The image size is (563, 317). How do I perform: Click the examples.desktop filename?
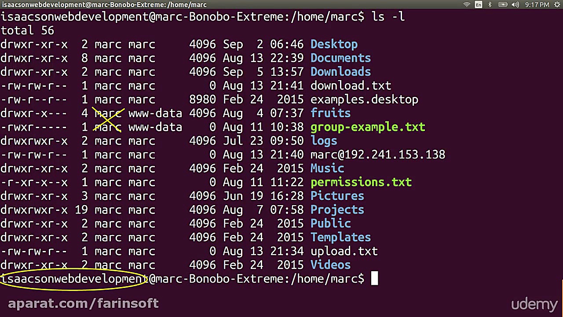pyautogui.click(x=364, y=100)
